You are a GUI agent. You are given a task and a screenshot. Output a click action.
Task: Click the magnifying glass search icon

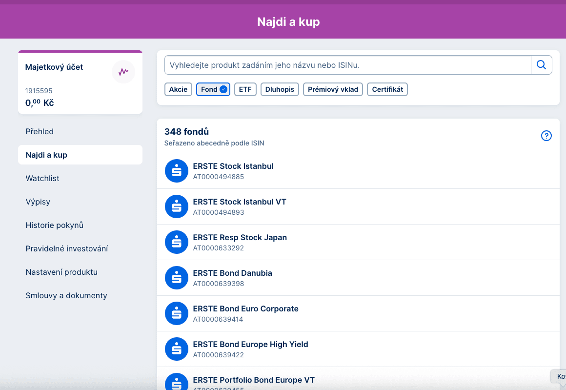click(542, 65)
